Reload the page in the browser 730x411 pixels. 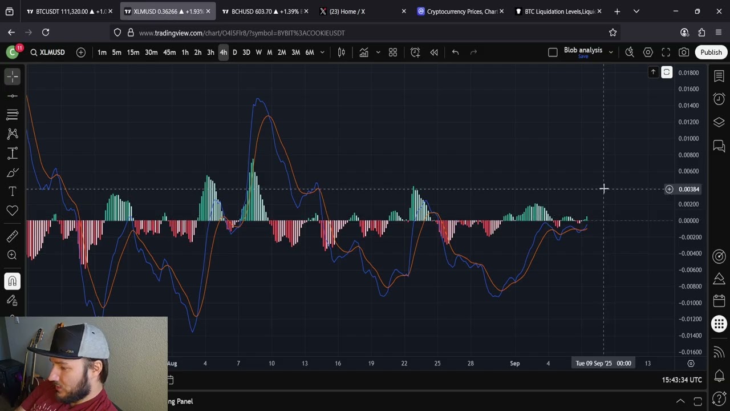click(46, 33)
